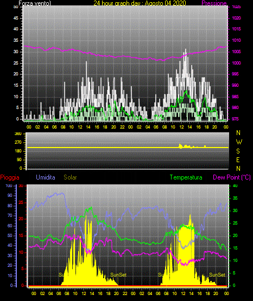Screen dimensions: 253x301
Task: Click the red 30 rain axis value
Action: [x=21, y=185]
